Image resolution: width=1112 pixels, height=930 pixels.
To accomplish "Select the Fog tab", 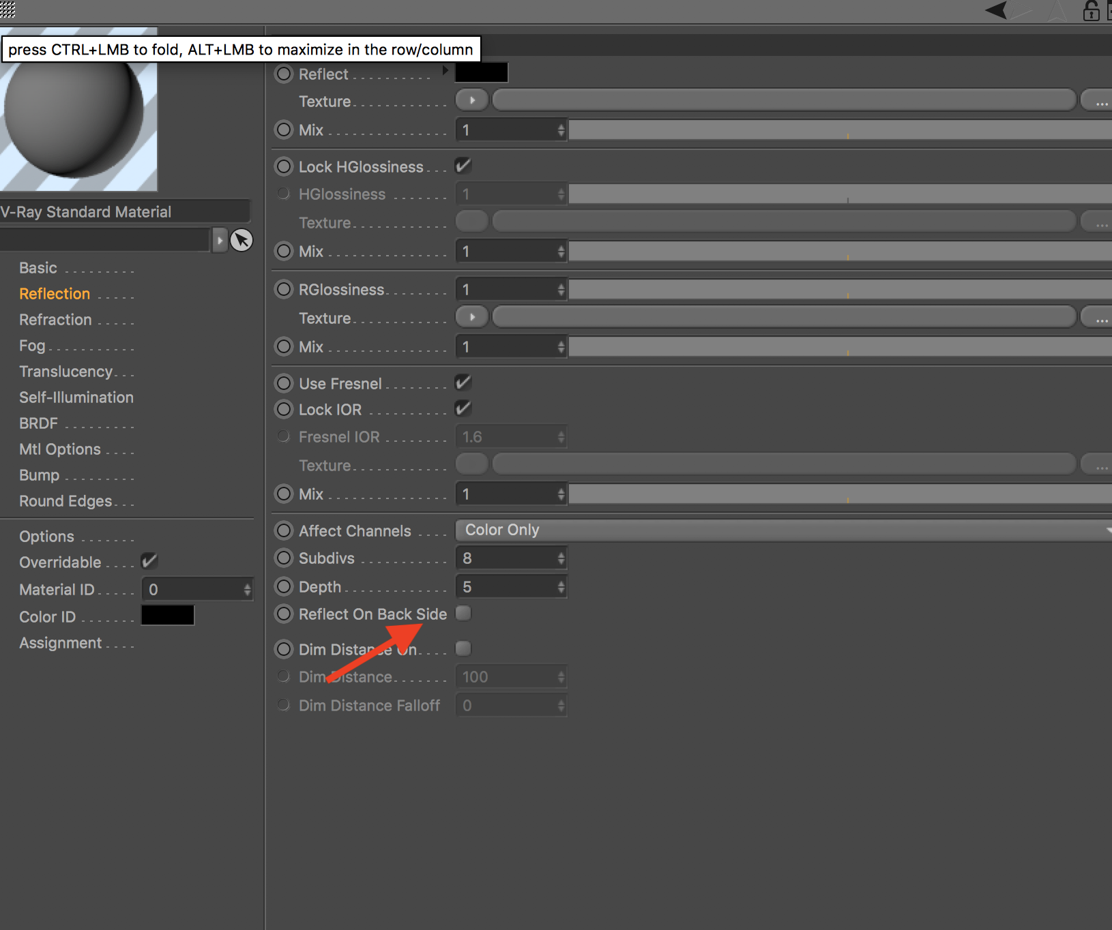I will [32, 346].
